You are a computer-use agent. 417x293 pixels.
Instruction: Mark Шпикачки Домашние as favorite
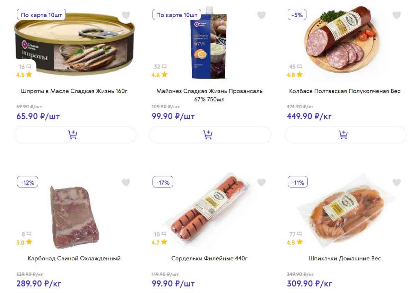point(397,183)
